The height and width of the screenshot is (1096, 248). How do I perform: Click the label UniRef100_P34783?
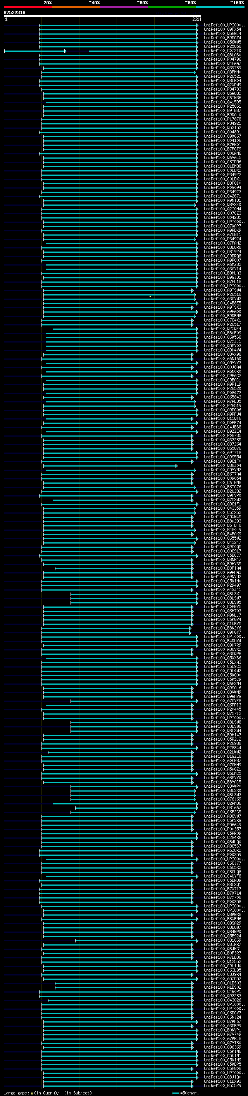point(222,89)
